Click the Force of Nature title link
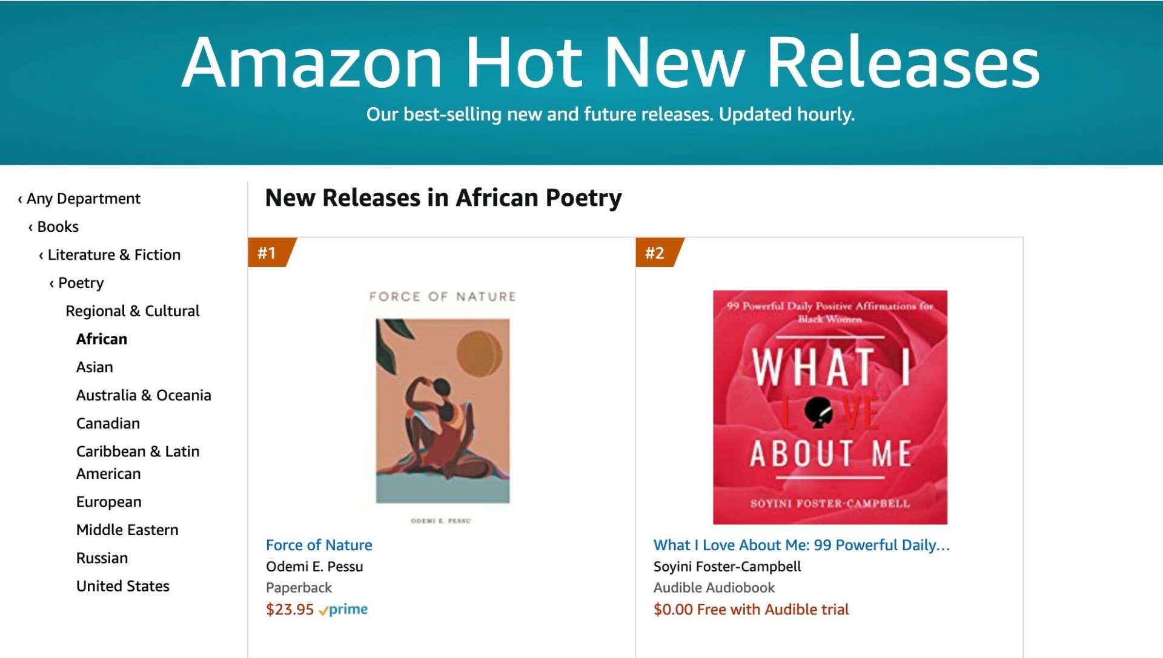This screenshot has width=1163, height=658. tap(319, 545)
